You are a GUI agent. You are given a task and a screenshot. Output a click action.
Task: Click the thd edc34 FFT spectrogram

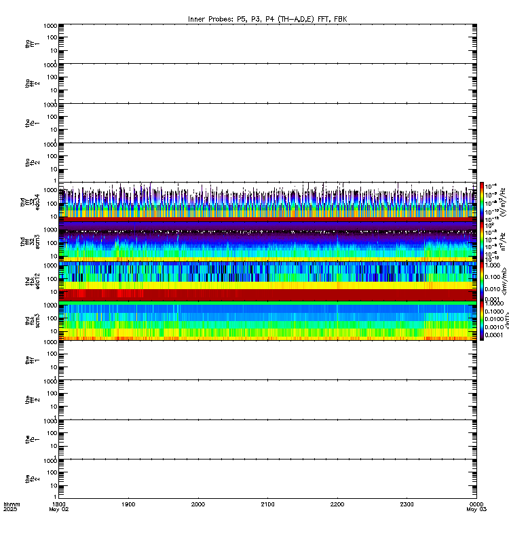click(267, 202)
